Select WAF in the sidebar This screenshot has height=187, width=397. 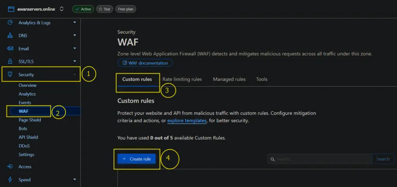click(x=24, y=111)
